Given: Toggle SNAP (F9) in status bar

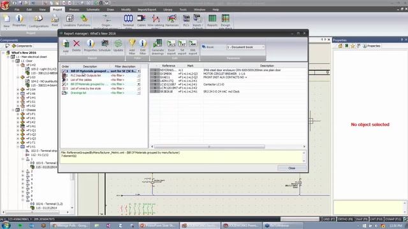Looking at the screenshot, I should (x=361, y=219).
